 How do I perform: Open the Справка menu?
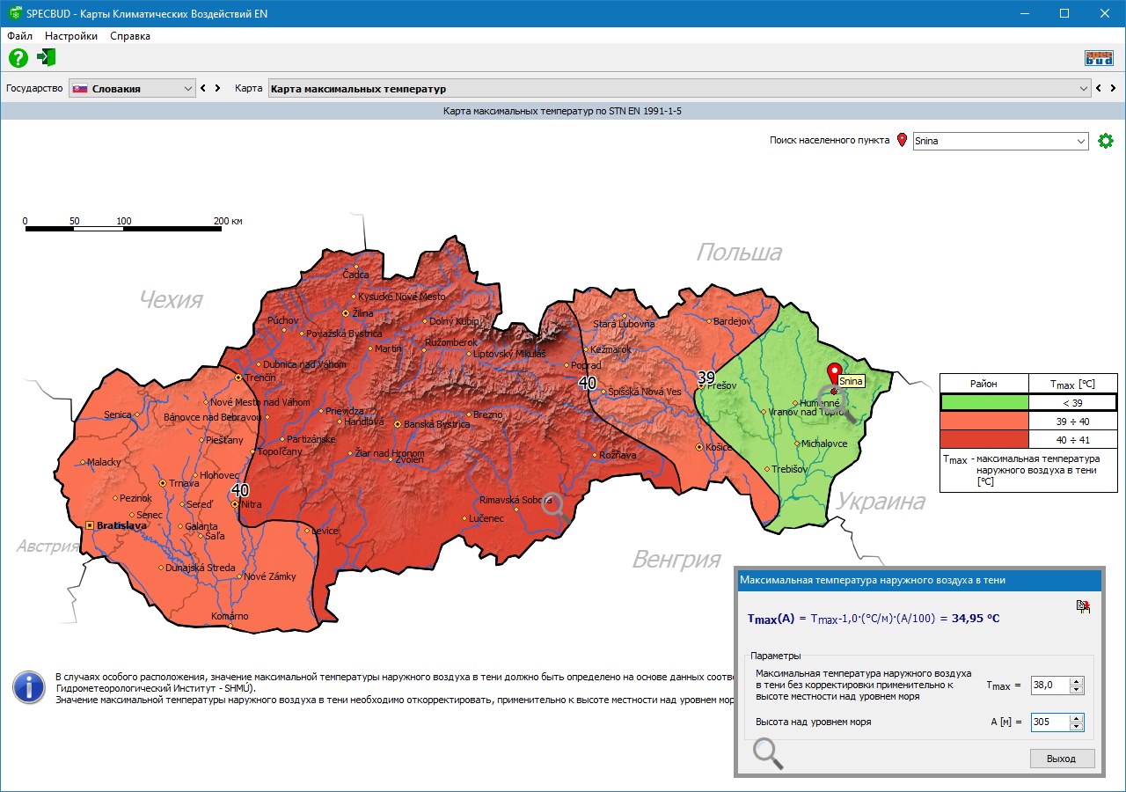click(130, 36)
